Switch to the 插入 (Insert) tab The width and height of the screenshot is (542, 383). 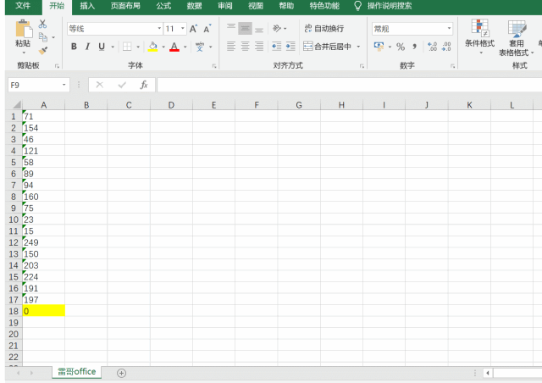pos(87,6)
